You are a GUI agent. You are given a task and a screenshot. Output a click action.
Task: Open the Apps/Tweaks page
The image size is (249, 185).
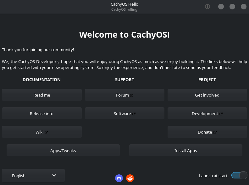[63, 151]
